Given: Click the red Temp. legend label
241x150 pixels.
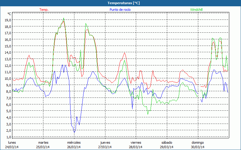Looking at the screenshot, I should [44, 10].
